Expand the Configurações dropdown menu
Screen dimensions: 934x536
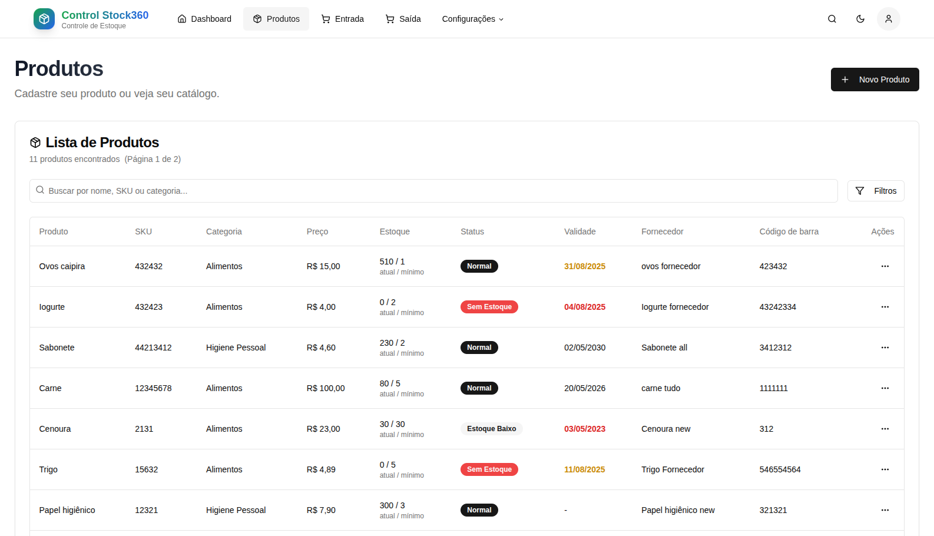pos(472,19)
